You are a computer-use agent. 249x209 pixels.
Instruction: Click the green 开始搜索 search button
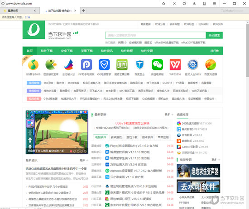214,35
